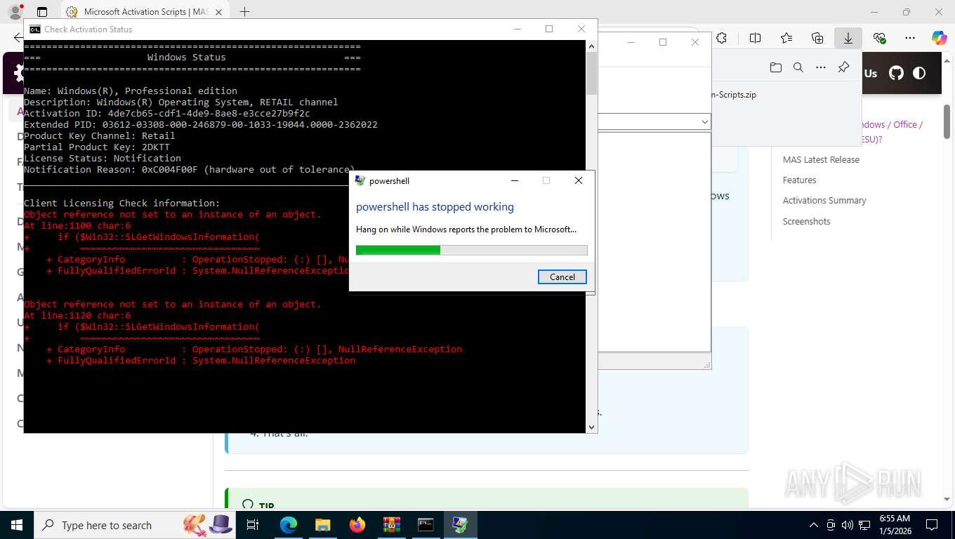Launch the Copilot icon in Edge
Viewport: 955px width, 539px height.
939,38
